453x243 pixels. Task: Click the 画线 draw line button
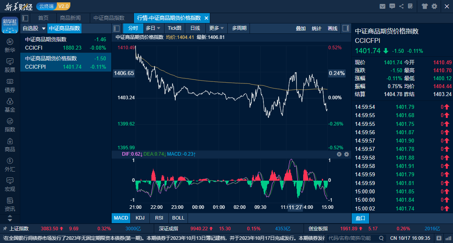(333, 29)
